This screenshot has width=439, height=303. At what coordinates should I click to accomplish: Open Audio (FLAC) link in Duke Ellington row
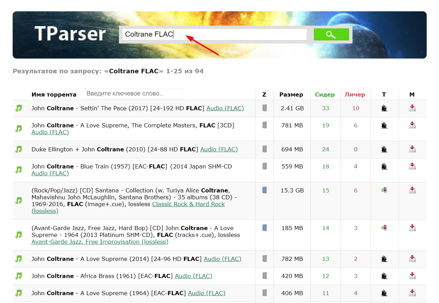tap(219, 149)
